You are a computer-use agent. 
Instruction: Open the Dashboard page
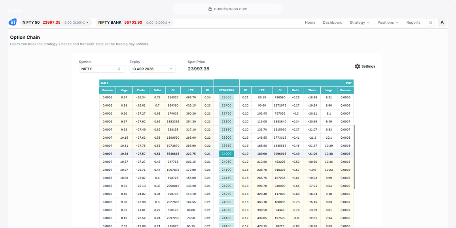[x=332, y=23]
